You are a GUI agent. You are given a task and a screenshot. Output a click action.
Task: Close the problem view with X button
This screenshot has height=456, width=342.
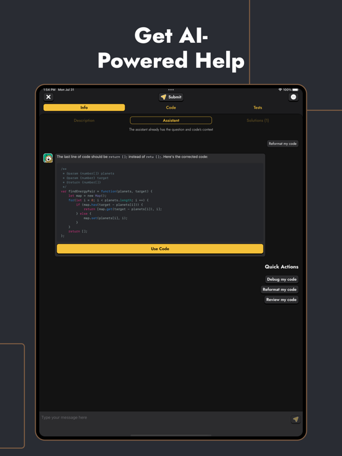point(49,97)
